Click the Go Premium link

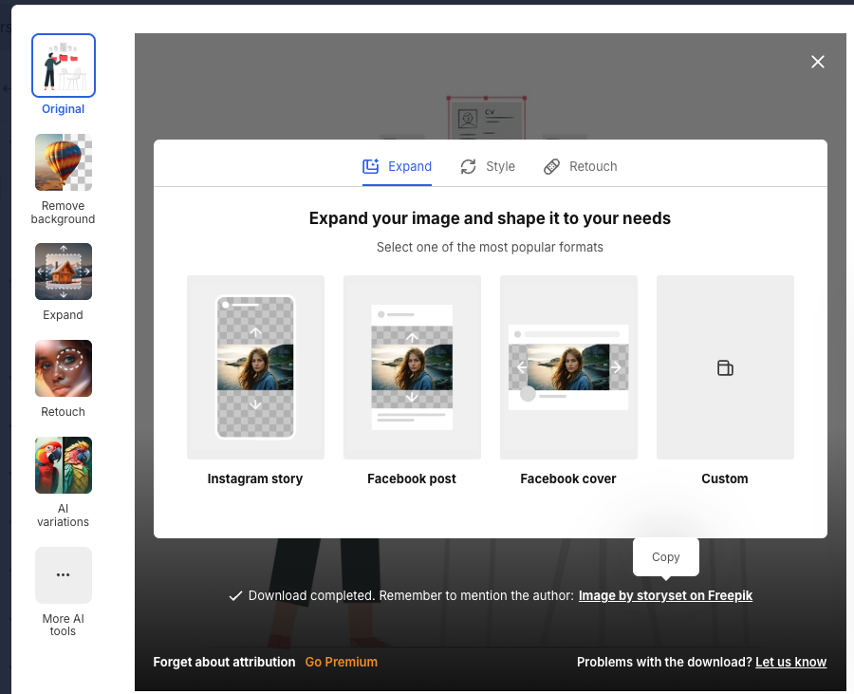pyautogui.click(x=341, y=662)
